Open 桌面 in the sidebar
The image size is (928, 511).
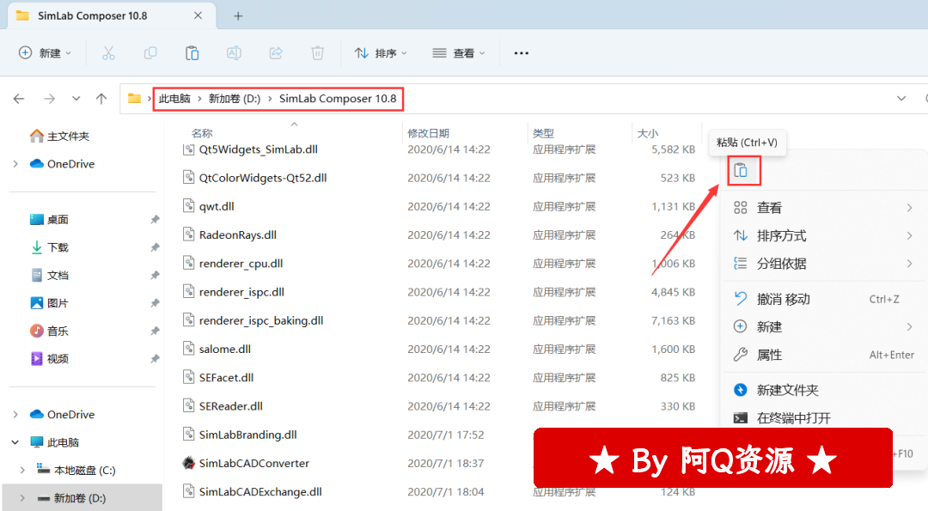(50, 219)
